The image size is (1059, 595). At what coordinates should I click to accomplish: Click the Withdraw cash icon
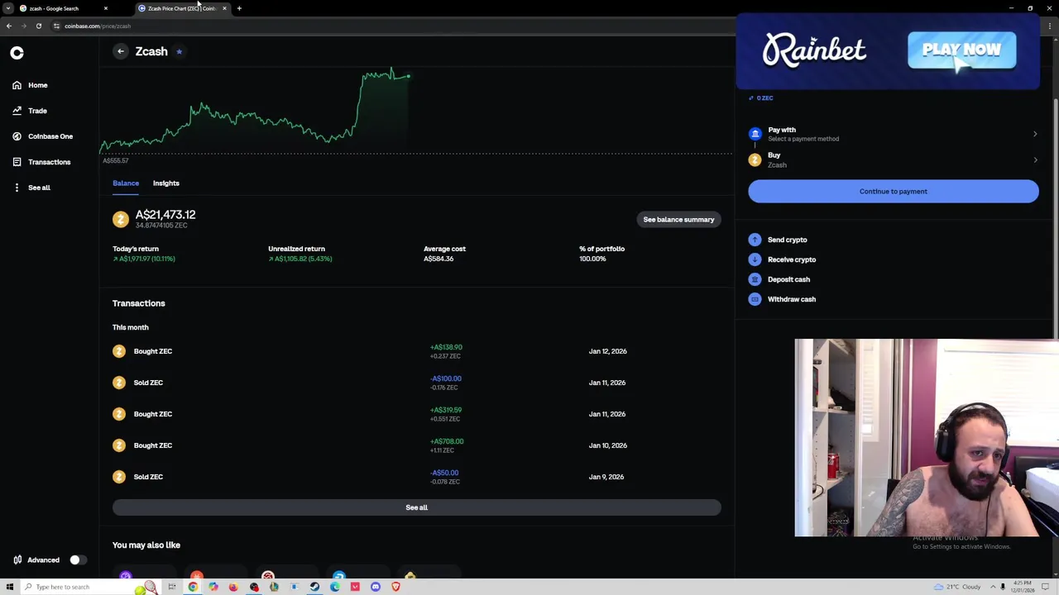click(x=755, y=299)
